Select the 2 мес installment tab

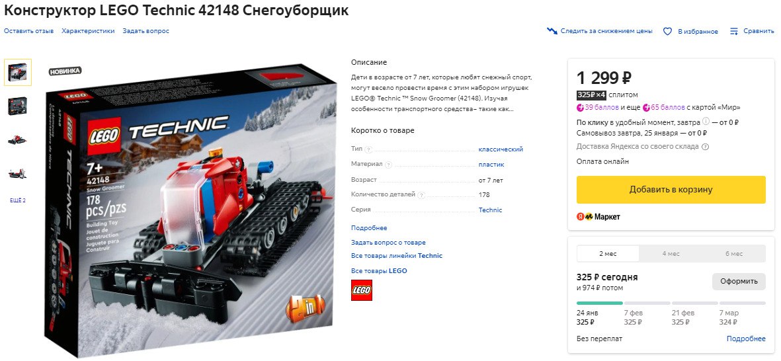pyautogui.click(x=608, y=254)
